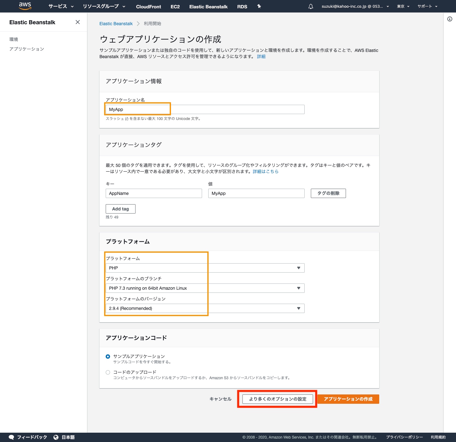
Task: Expand the platform branch dropdown
Action: (x=205, y=288)
